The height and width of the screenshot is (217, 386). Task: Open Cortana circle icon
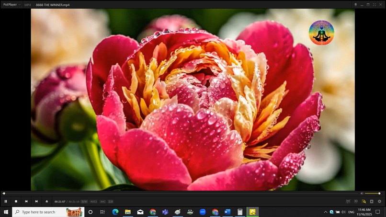pos(91,212)
